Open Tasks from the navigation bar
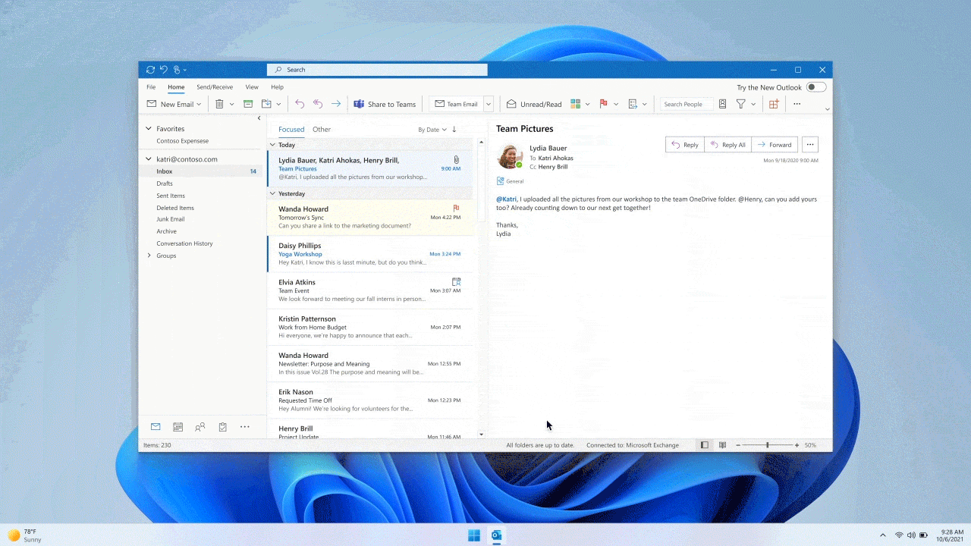This screenshot has height=546, width=971. click(222, 427)
